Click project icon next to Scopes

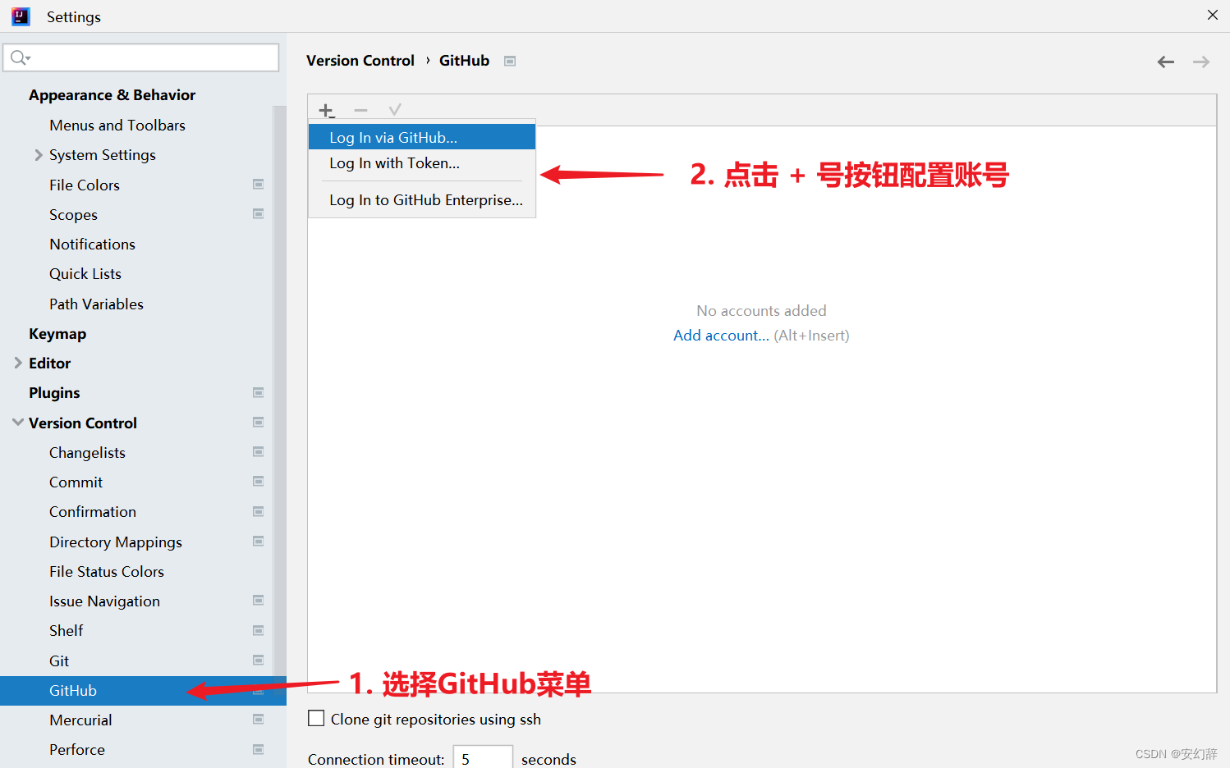(x=258, y=214)
